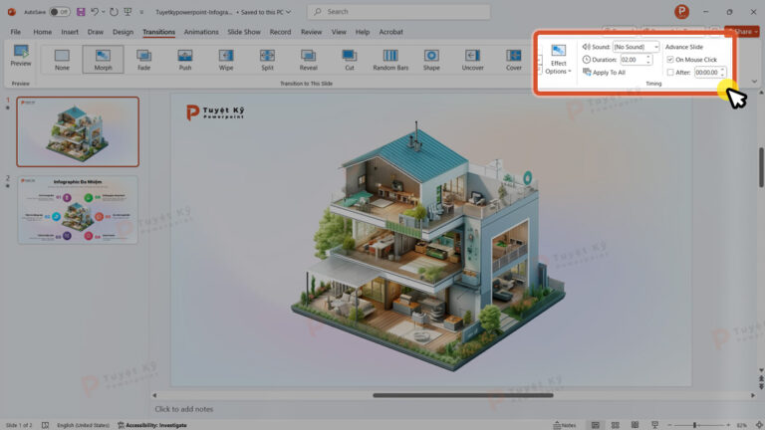The width and height of the screenshot is (765, 430).
Task: Select the Shape transition
Action: click(431, 60)
